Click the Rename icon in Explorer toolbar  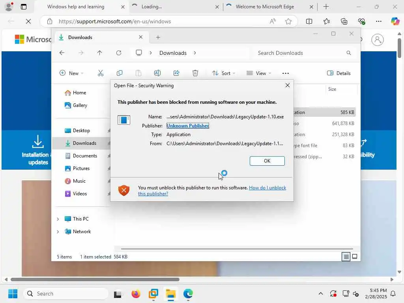point(157,73)
